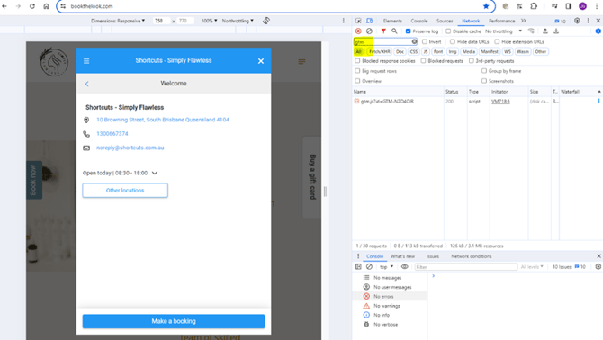The height and width of the screenshot is (340, 603).
Task: Toggle the Preserve log checkbox
Action: tap(408, 31)
